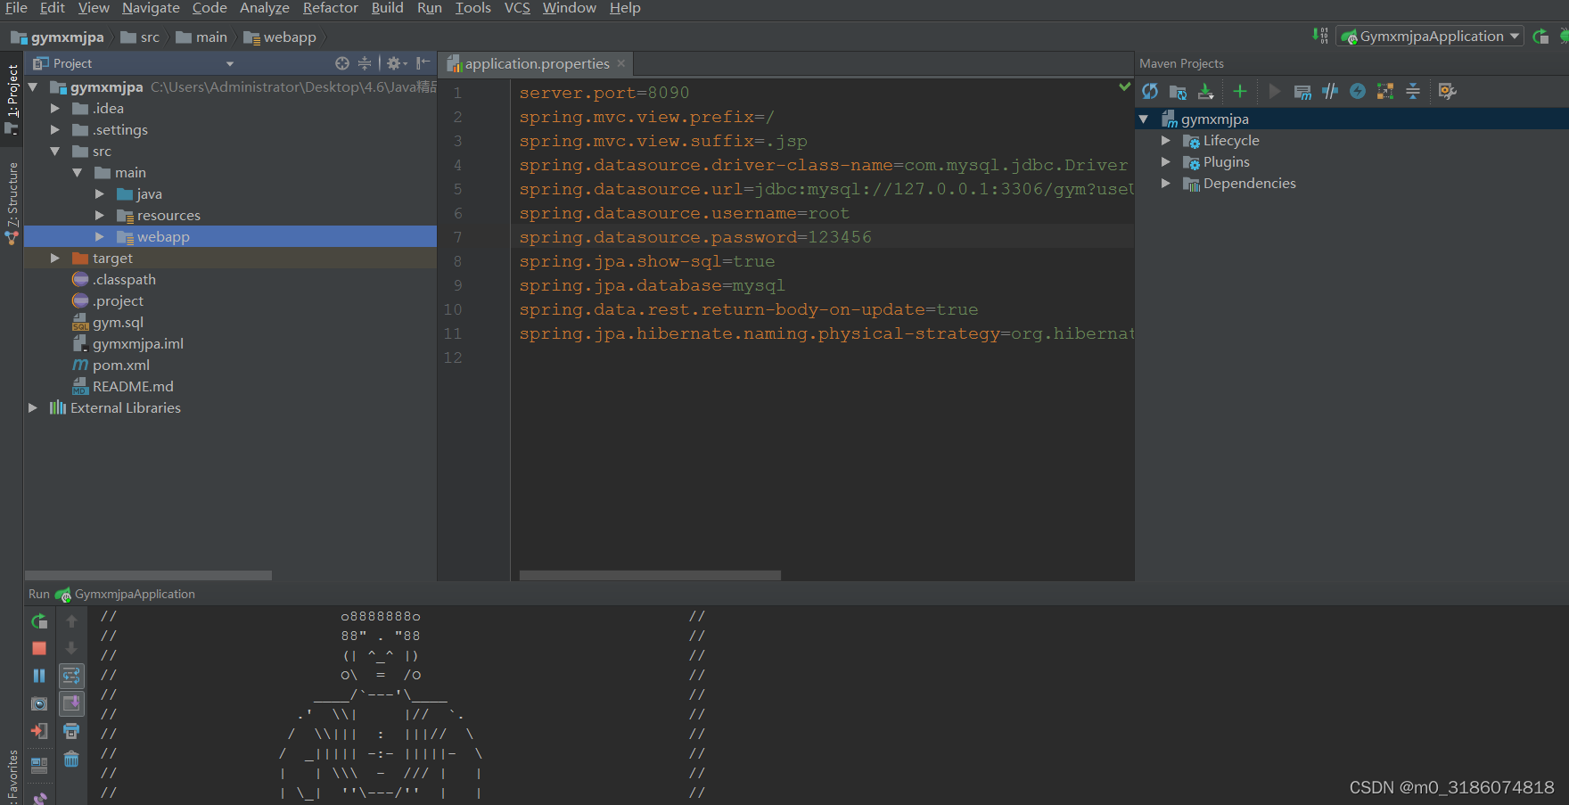Open the Analyze menu
The width and height of the screenshot is (1569, 805).
[x=265, y=8]
